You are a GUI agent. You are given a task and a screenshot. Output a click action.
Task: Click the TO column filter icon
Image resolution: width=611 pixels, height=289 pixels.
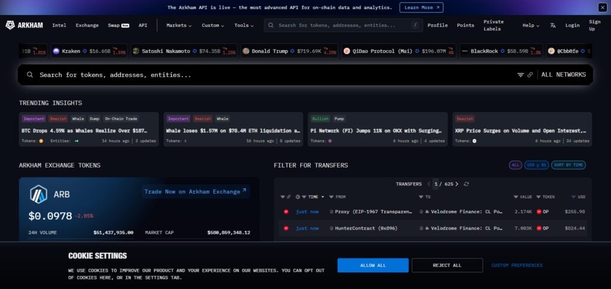pyautogui.click(x=421, y=197)
